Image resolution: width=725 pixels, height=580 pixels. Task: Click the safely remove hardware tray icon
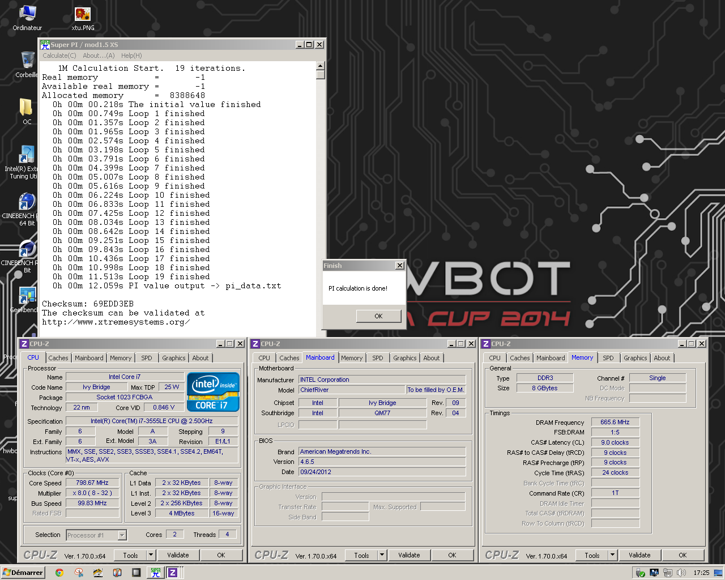(641, 573)
